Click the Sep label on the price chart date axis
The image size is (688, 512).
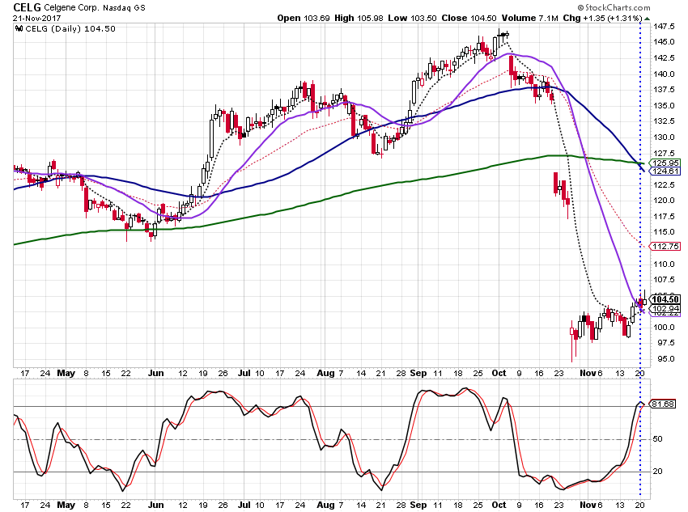click(x=418, y=373)
